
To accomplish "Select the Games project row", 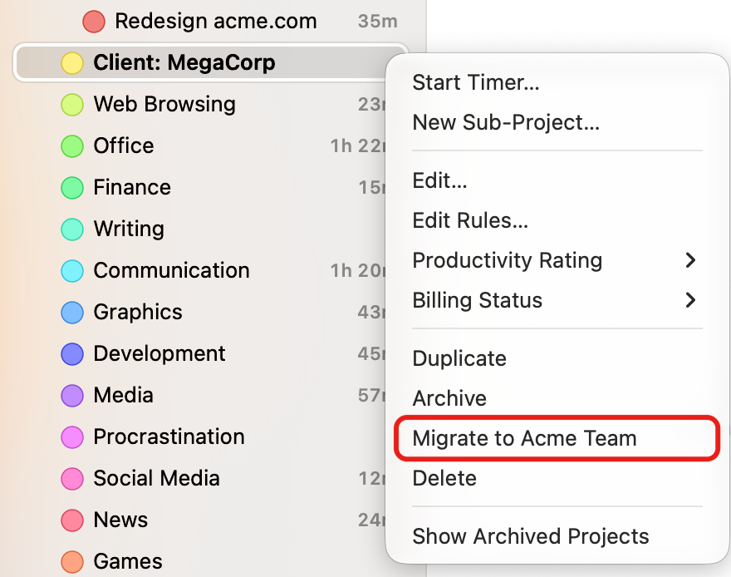I will (201, 560).
